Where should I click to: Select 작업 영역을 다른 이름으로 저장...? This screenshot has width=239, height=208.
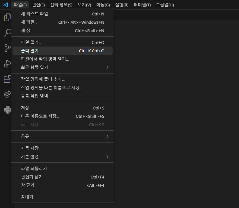click(63, 88)
